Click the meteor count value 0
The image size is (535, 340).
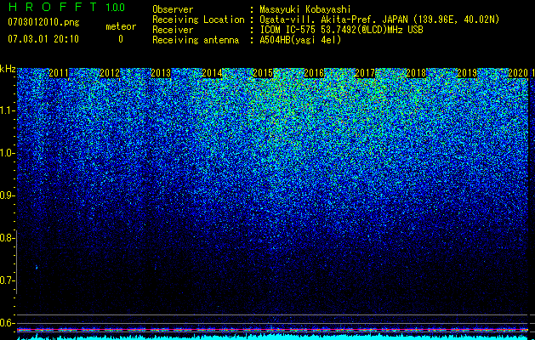[121, 39]
